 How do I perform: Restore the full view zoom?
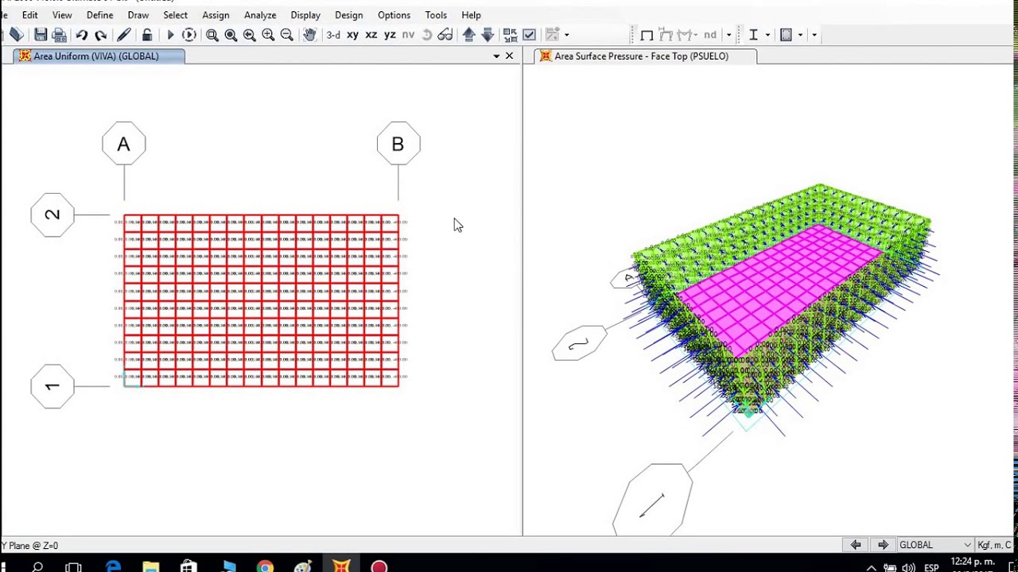pos(231,35)
